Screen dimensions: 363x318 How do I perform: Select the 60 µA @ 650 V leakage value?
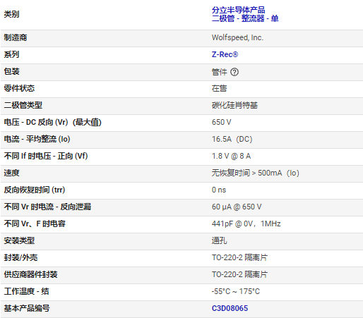pyautogui.click(x=237, y=207)
